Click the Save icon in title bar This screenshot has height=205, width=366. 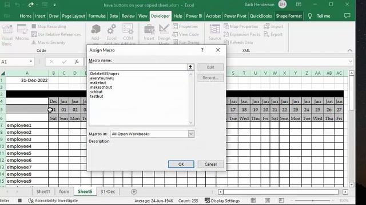[x=7, y=5]
